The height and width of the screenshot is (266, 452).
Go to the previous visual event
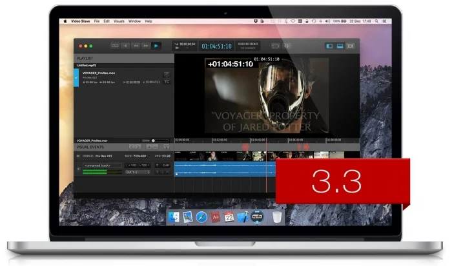tap(132, 147)
